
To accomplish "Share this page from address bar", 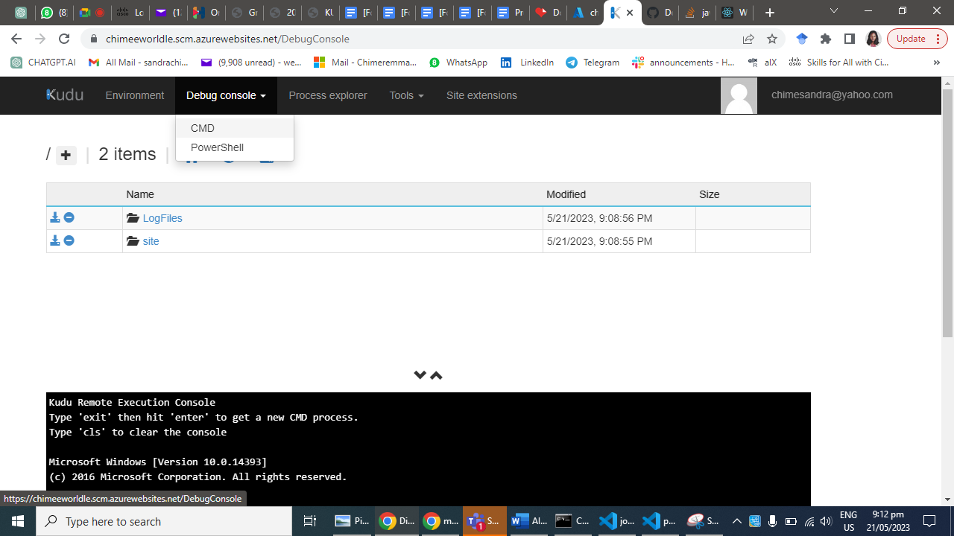I will (x=748, y=39).
